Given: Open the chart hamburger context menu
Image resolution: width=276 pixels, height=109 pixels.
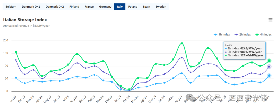Looking at the screenshot, I should point(270,20).
